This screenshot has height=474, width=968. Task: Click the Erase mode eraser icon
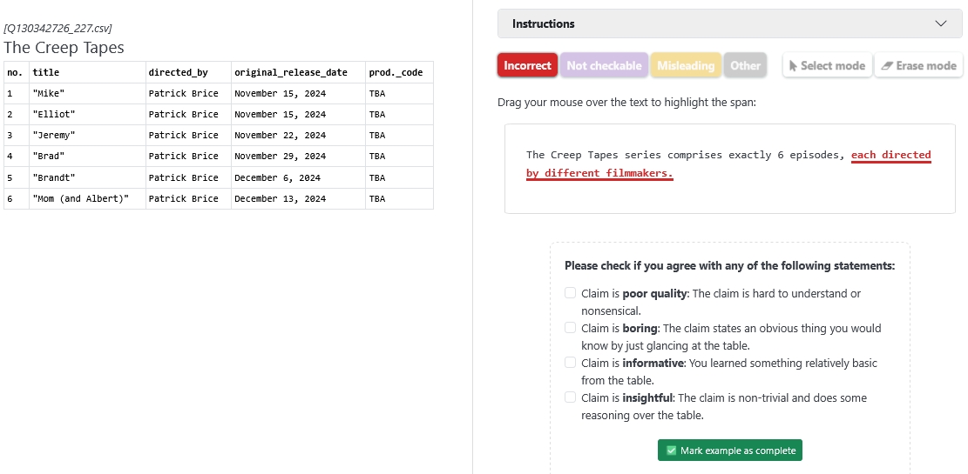point(887,65)
